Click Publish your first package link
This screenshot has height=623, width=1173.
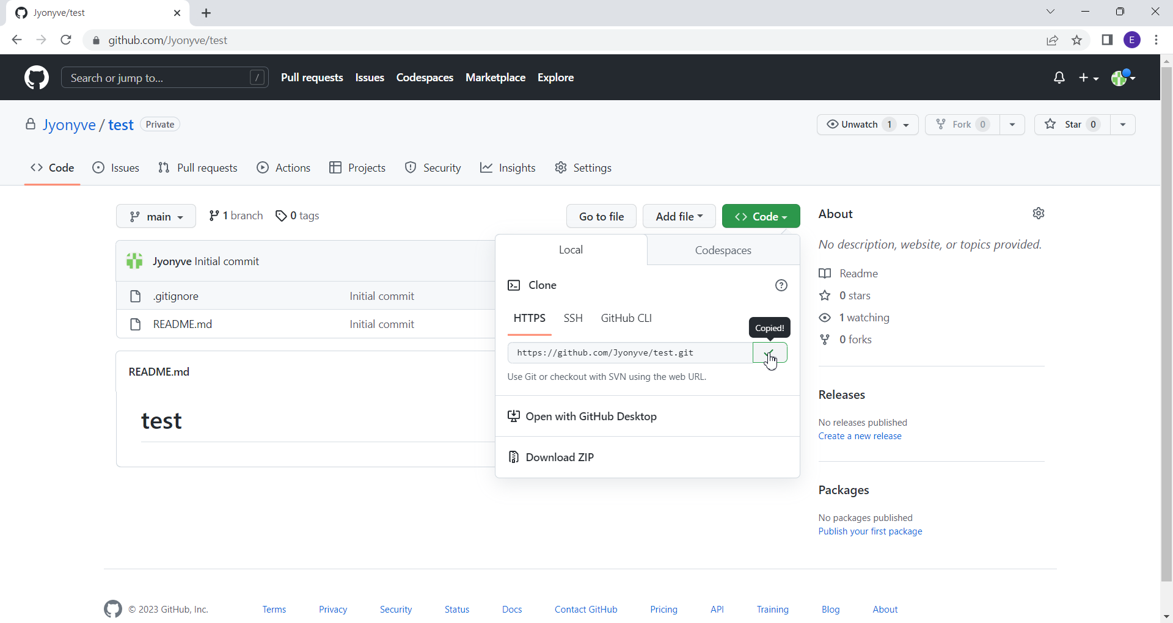(x=870, y=531)
